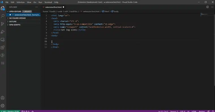
Task: Click the LF end-of-line status entry
Action: pyautogui.click(x=188, y=111)
